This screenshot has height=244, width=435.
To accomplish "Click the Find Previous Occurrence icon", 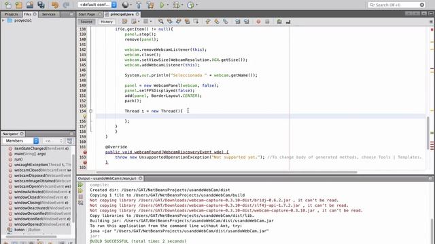I will point(169,22).
